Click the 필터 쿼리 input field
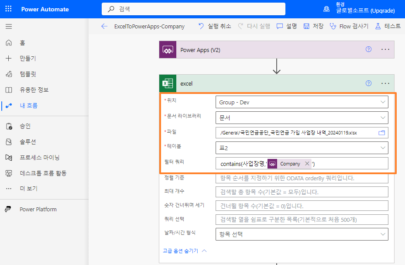This screenshot has height=265, width=405. (x=302, y=163)
